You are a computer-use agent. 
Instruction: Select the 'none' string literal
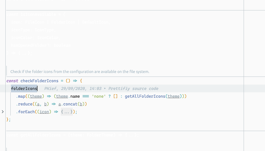99,96
